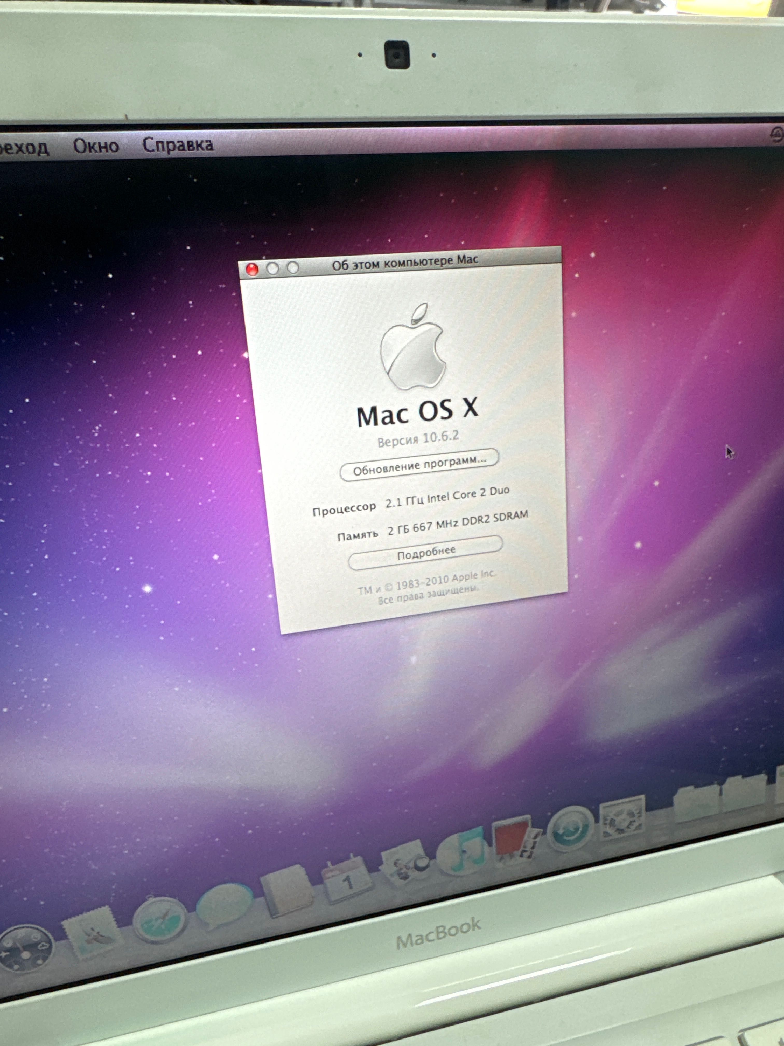The width and height of the screenshot is (784, 1046).
Task: Click the Обновление программ… button
Action: point(420,465)
